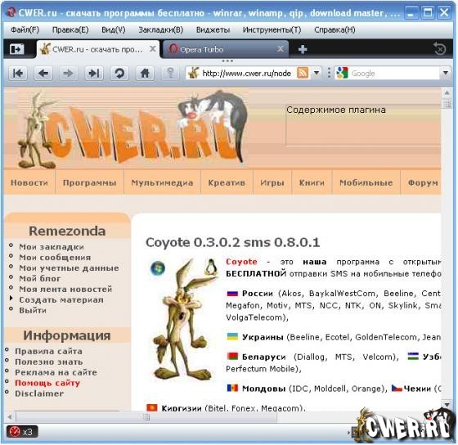
Task: Expand the address bar dropdown arrow
Action: pos(317,73)
